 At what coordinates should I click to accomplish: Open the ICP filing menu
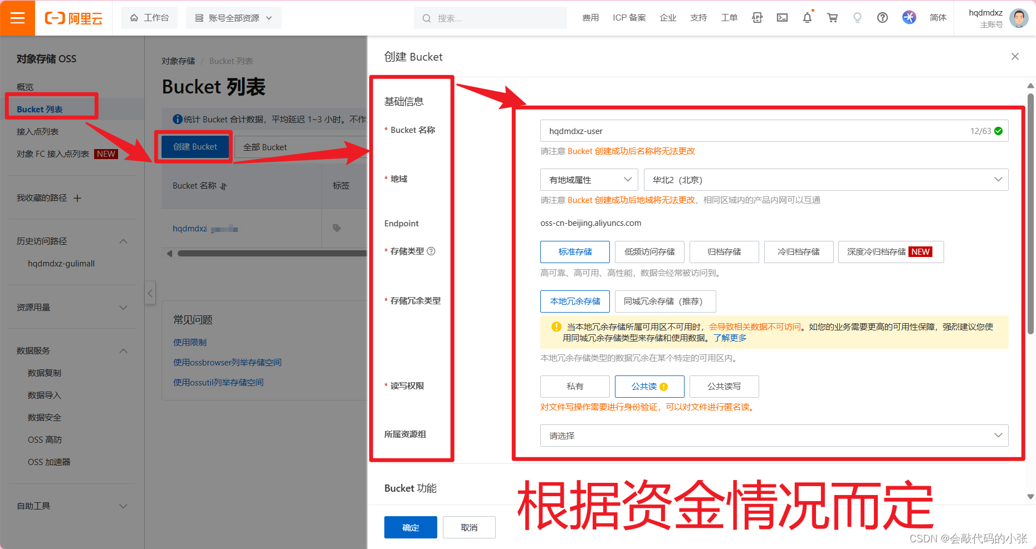click(x=629, y=18)
